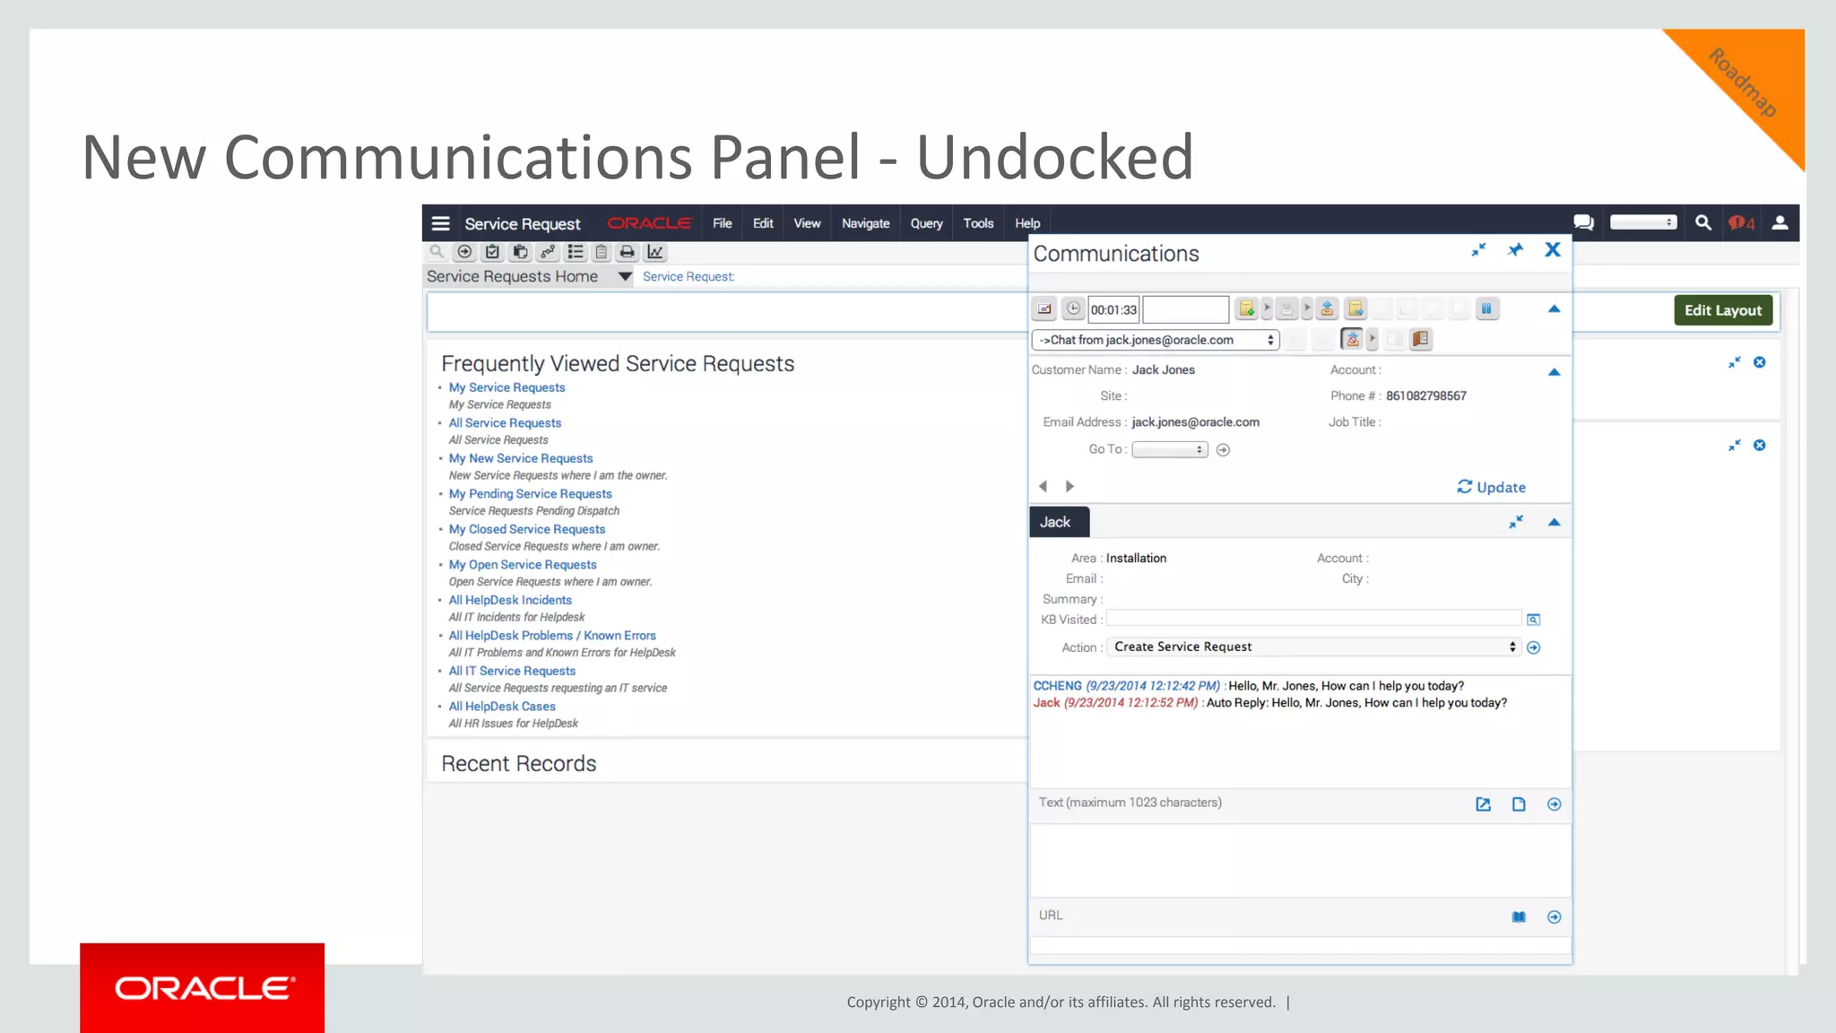Image resolution: width=1836 pixels, height=1033 pixels.
Task: Click the grey magnifier in the icon toolbar
Action: (437, 252)
